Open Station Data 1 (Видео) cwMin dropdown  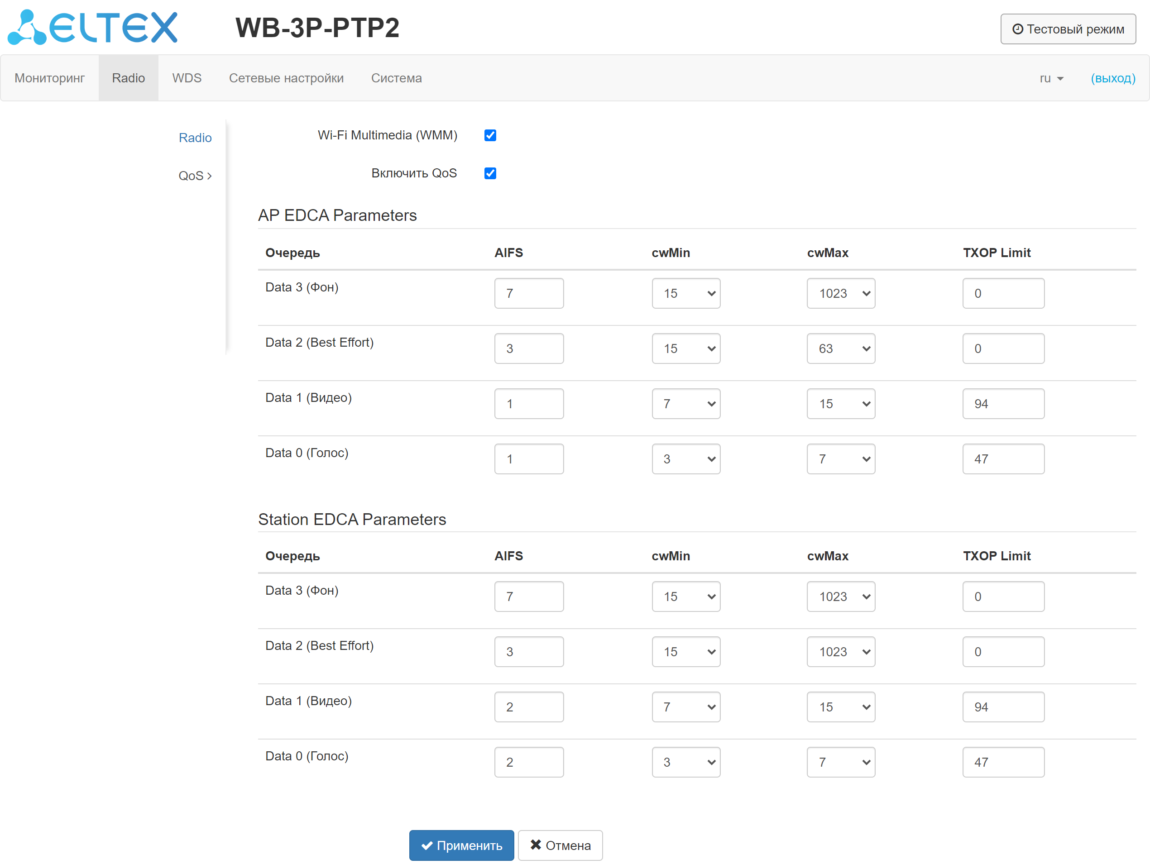[x=686, y=707]
